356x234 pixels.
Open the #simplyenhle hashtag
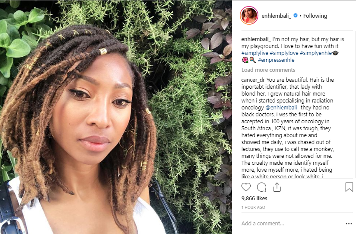tap(316, 53)
